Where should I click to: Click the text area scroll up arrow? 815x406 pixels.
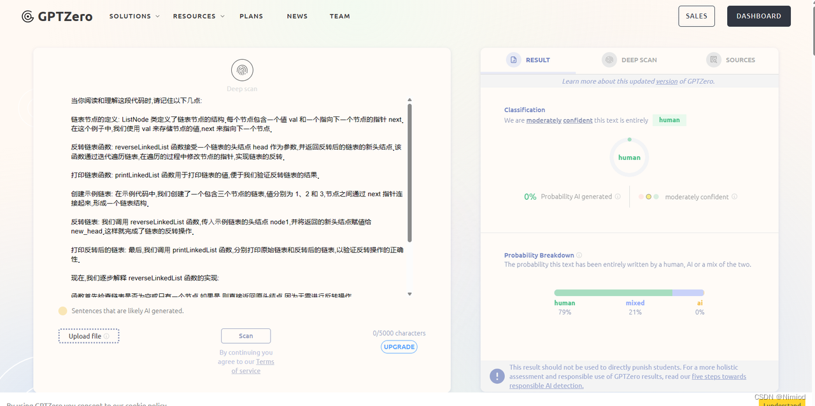point(409,100)
